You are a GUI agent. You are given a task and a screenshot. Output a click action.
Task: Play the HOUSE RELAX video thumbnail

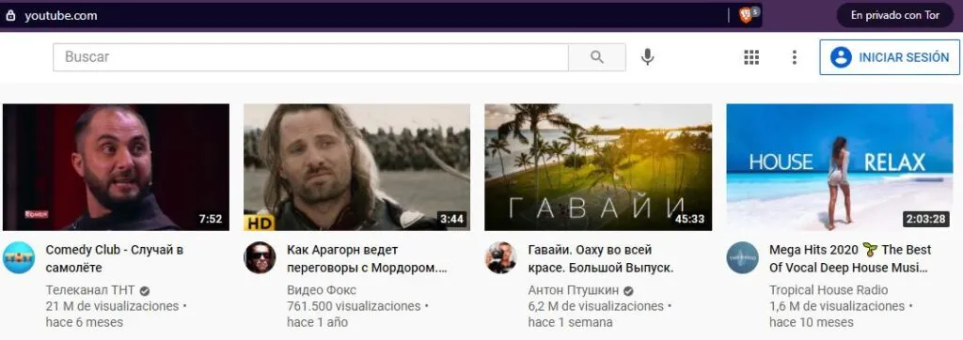[x=840, y=167]
